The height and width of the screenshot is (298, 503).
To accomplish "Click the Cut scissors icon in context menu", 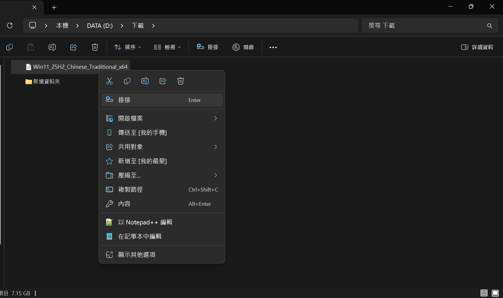I will coord(109,81).
